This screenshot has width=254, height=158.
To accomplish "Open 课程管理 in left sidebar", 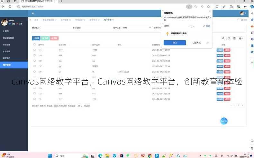I will tap(14, 44).
